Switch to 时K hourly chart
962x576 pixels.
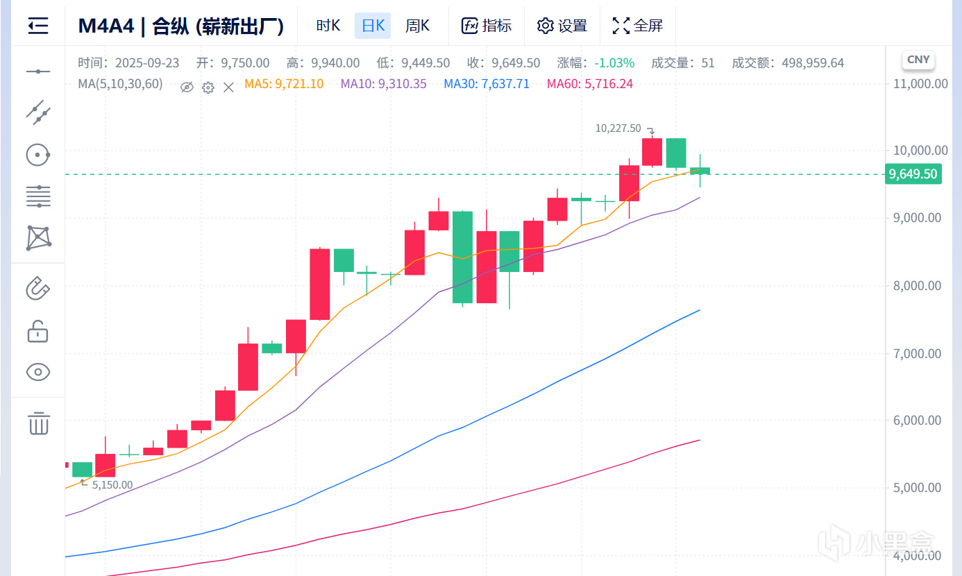click(328, 26)
